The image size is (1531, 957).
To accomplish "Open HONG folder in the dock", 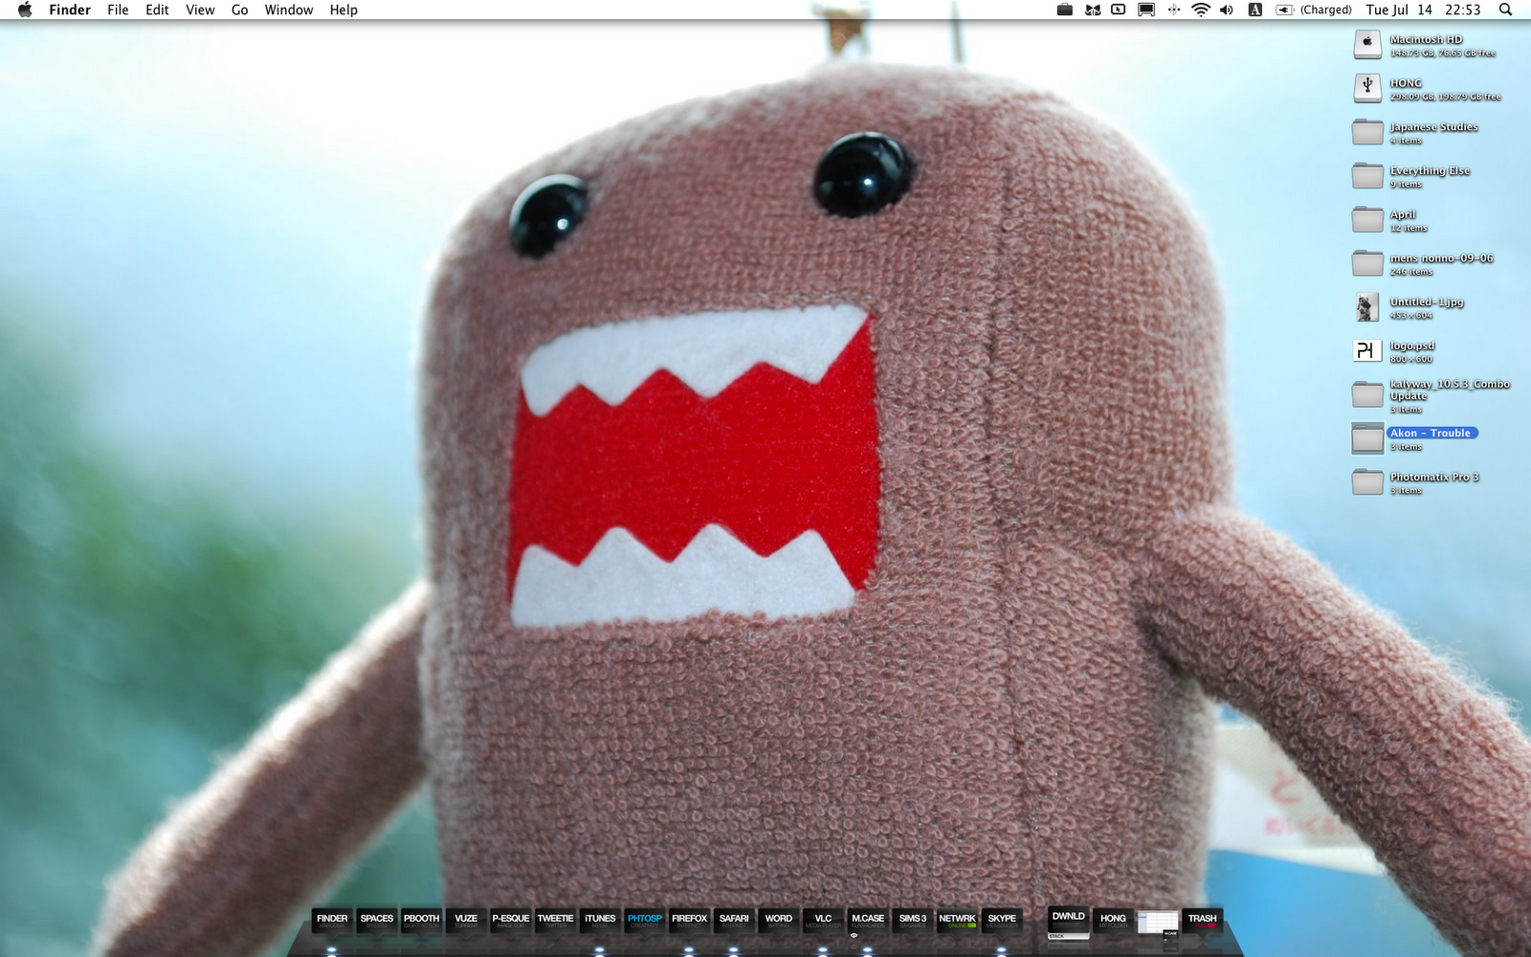I will (x=1113, y=921).
